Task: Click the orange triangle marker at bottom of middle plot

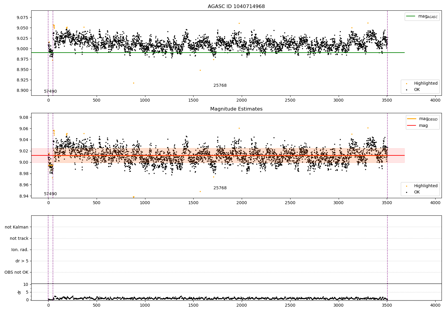Action: pyautogui.click(x=134, y=197)
